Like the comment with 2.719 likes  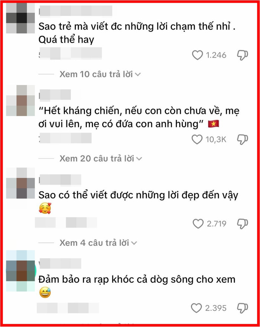pyautogui.click(x=198, y=224)
